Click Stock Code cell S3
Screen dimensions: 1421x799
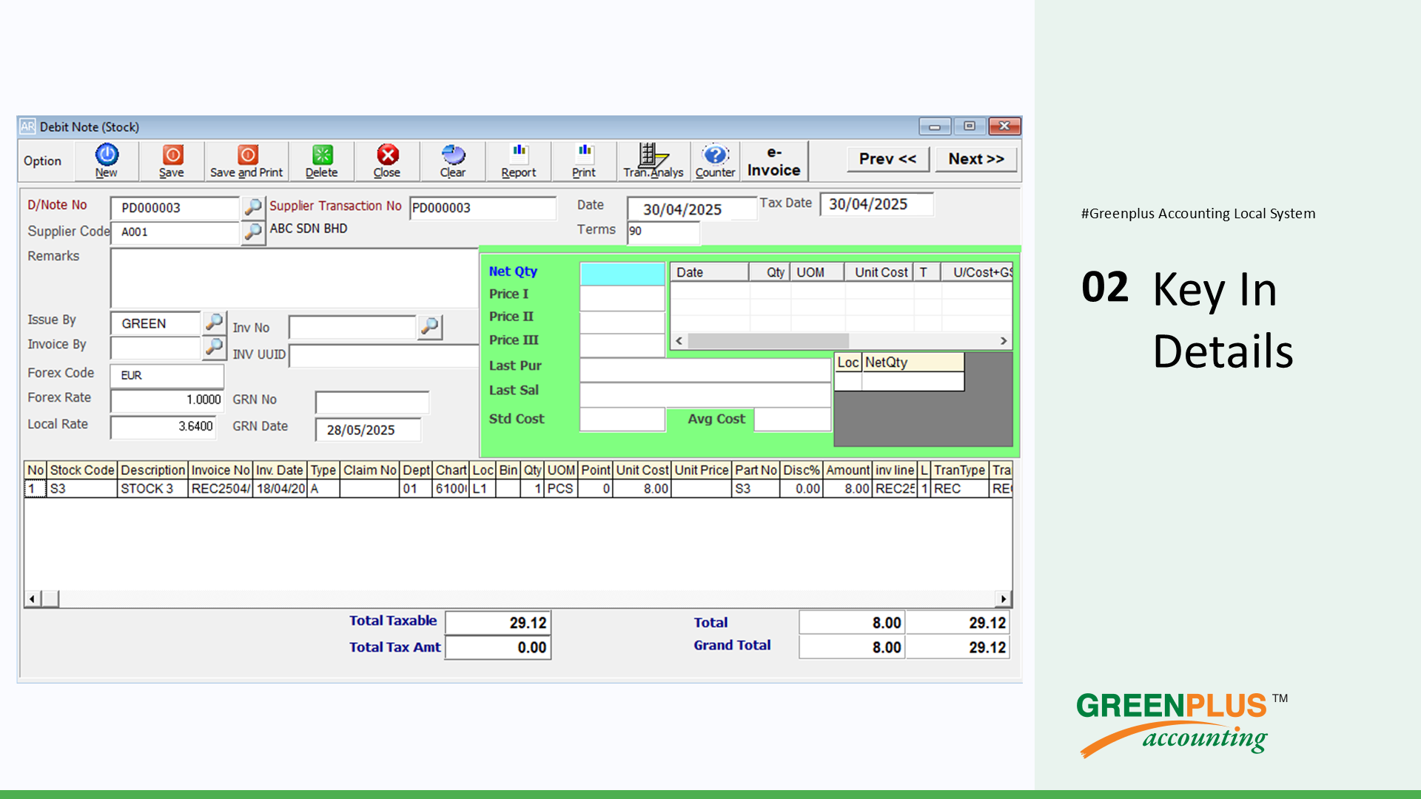[x=82, y=488]
